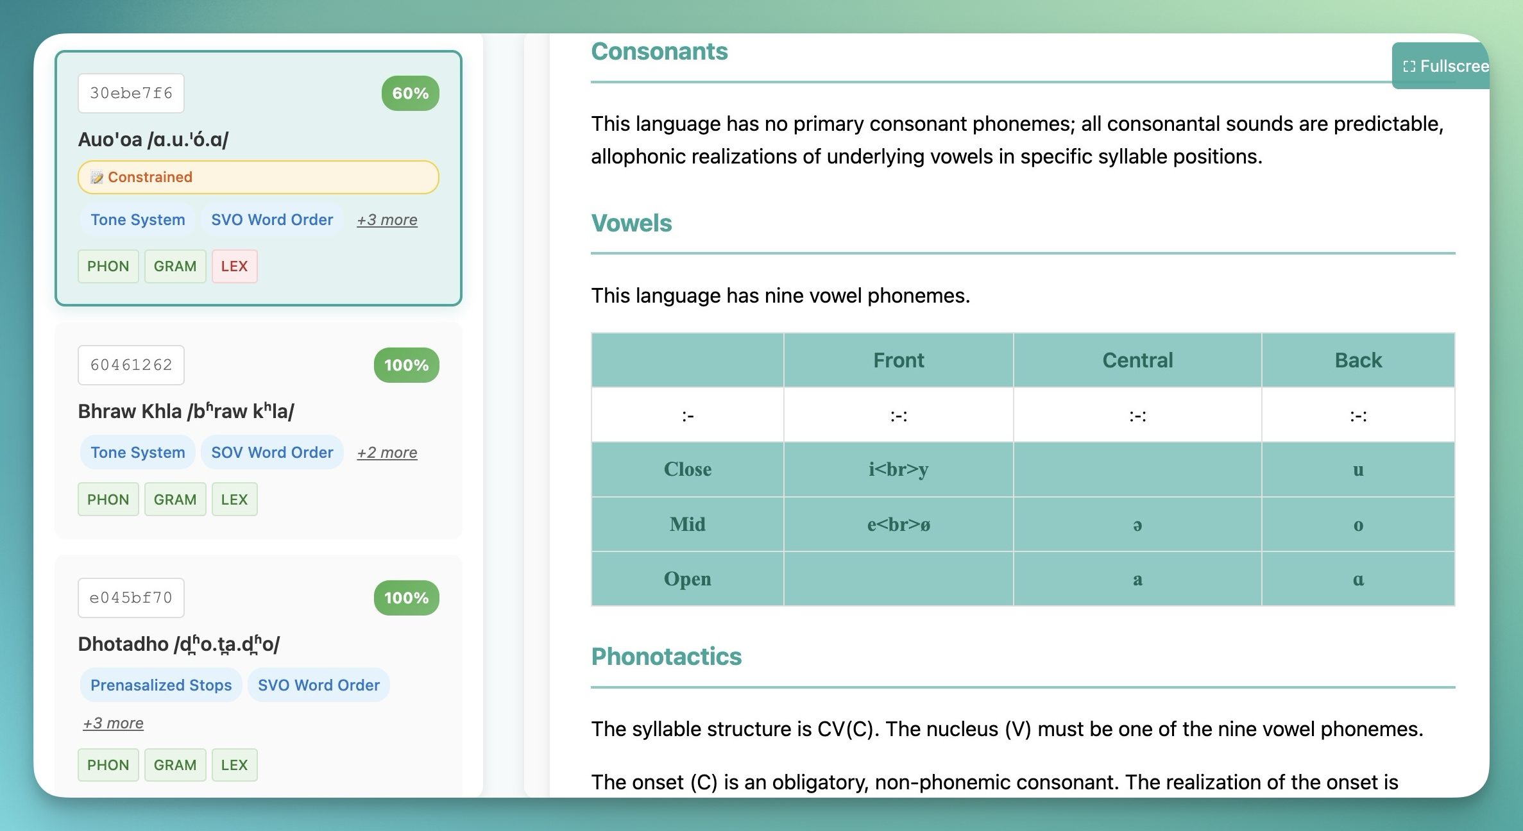
Task: Click GRAM badge on Auo'oa card
Action: tap(175, 266)
